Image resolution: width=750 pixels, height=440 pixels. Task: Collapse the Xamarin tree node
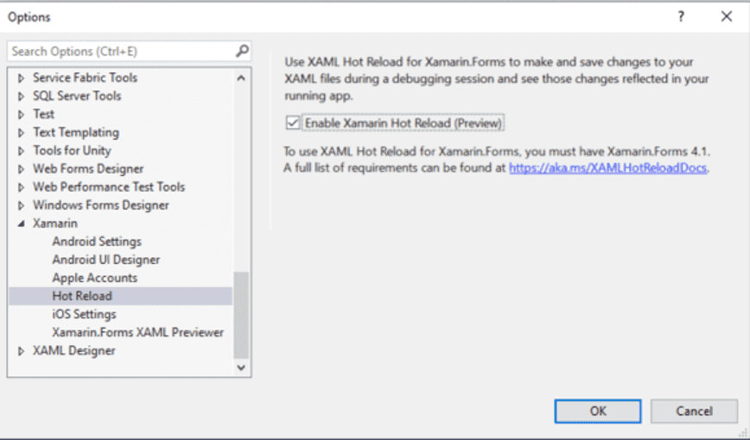tap(21, 223)
